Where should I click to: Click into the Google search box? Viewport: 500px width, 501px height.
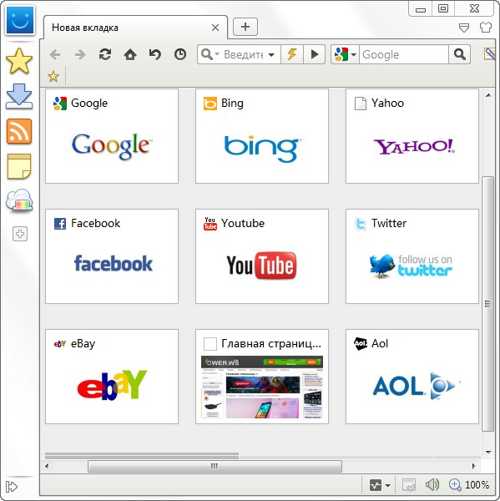(404, 54)
